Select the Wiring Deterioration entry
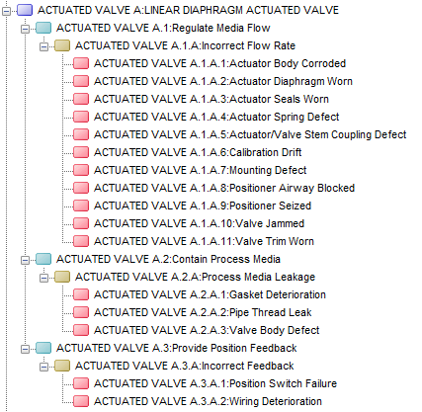Screen dimensions: 422x412 click(x=208, y=401)
